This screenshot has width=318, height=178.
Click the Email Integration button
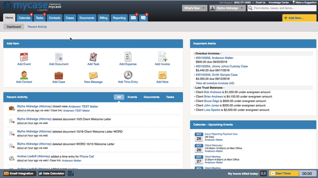[20, 173]
